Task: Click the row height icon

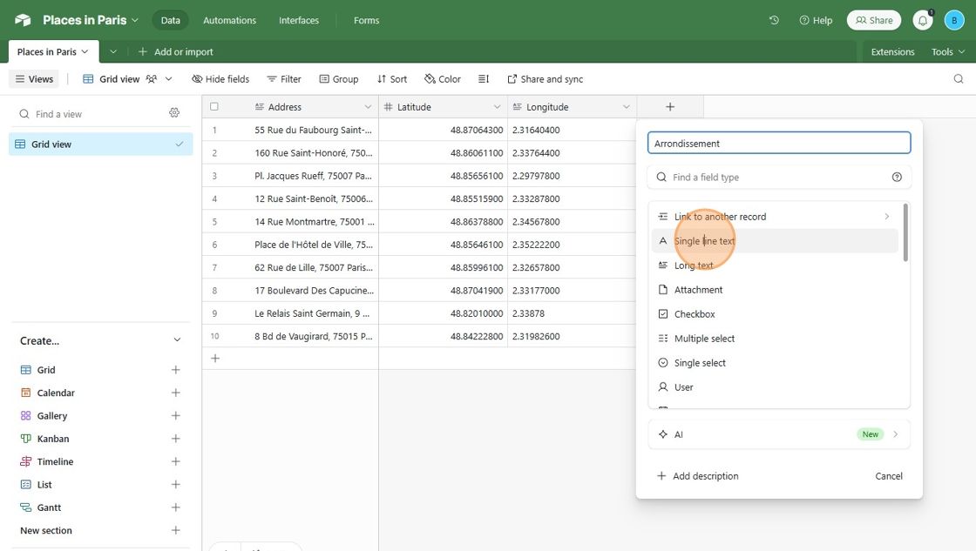Action: point(484,79)
